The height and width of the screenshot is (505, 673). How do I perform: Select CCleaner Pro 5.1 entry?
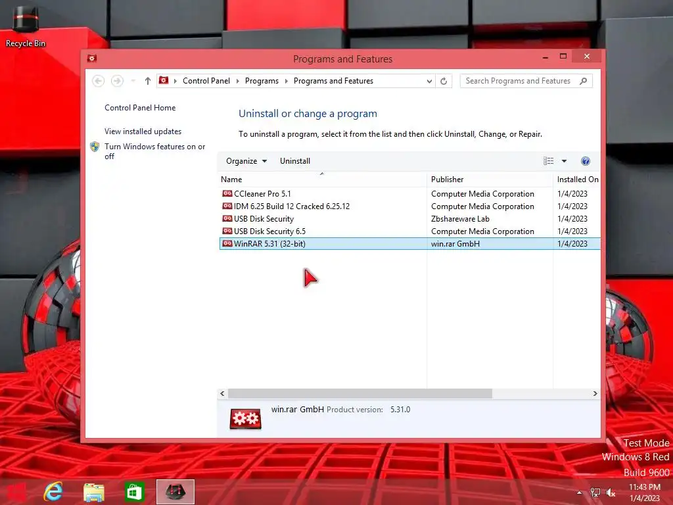409,194
